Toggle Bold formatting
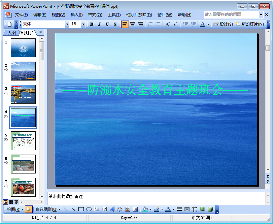This screenshot has width=273, height=224. pos(92,24)
